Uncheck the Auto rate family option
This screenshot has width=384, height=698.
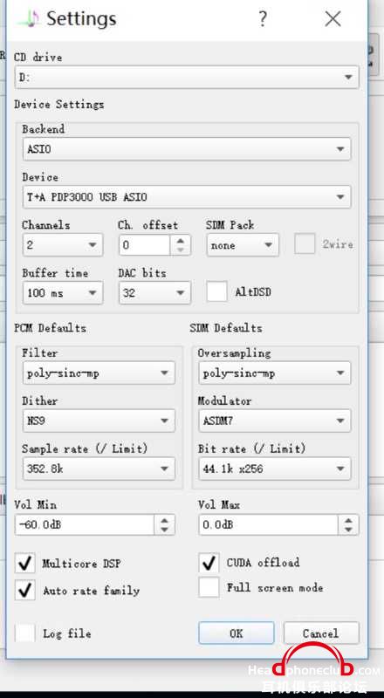pyautogui.click(x=25, y=591)
